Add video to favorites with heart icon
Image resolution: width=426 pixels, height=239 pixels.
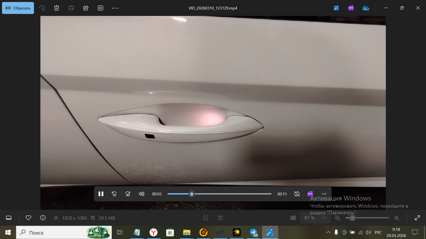coord(28,218)
